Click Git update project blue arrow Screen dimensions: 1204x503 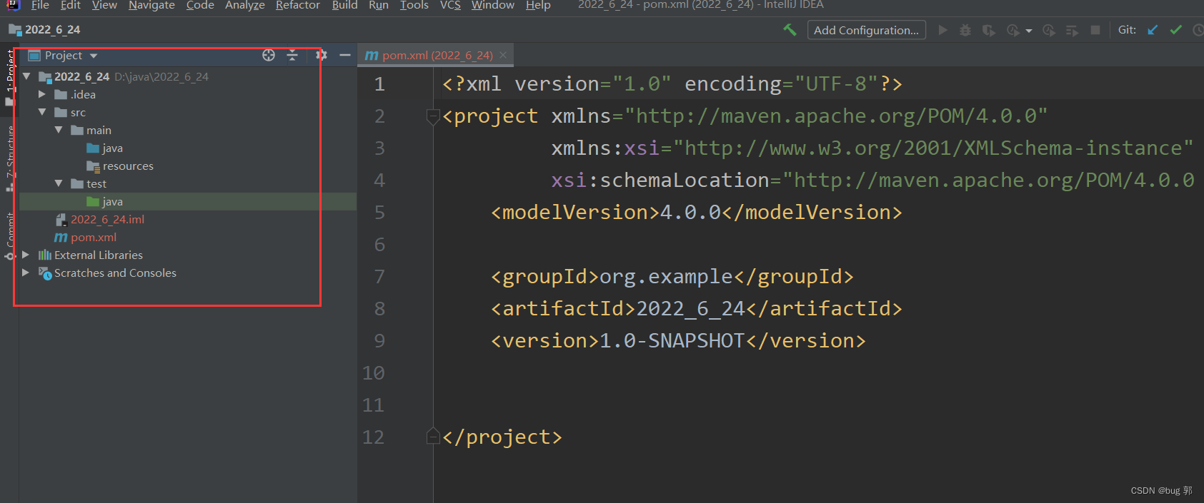pos(1153,30)
